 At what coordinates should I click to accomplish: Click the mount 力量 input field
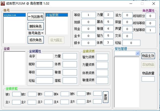(x=70, y=56)
